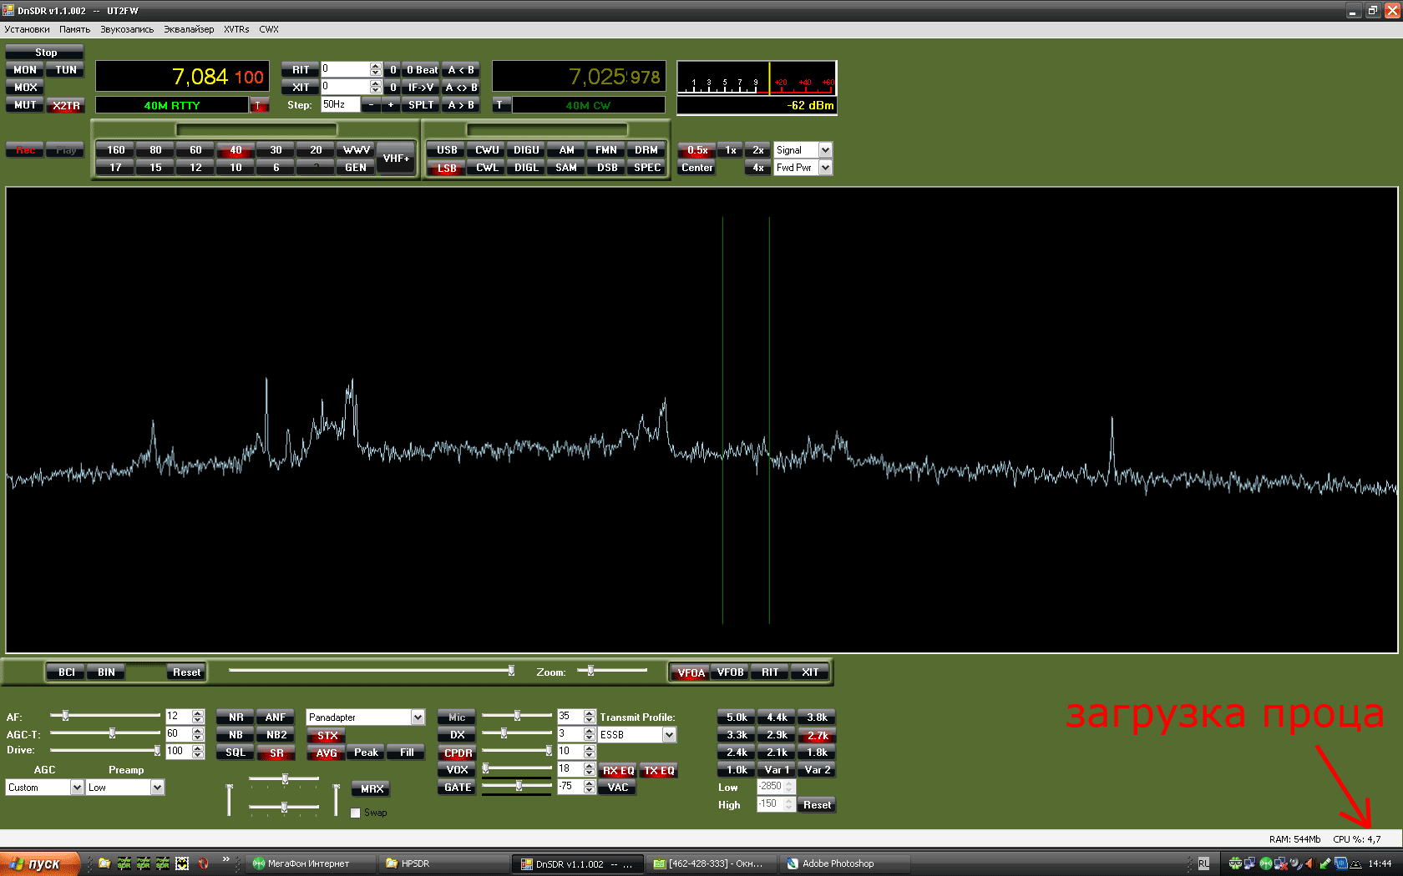Switch mode to USB
1403x876 pixels.
(447, 150)
